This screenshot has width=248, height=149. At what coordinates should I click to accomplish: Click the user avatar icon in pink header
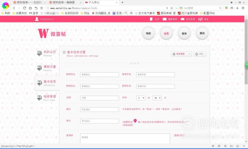(37, 19)
